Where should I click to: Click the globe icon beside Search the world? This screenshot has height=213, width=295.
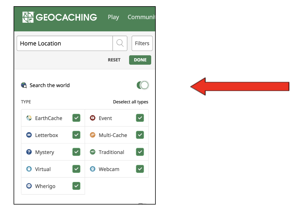point(24,85)
